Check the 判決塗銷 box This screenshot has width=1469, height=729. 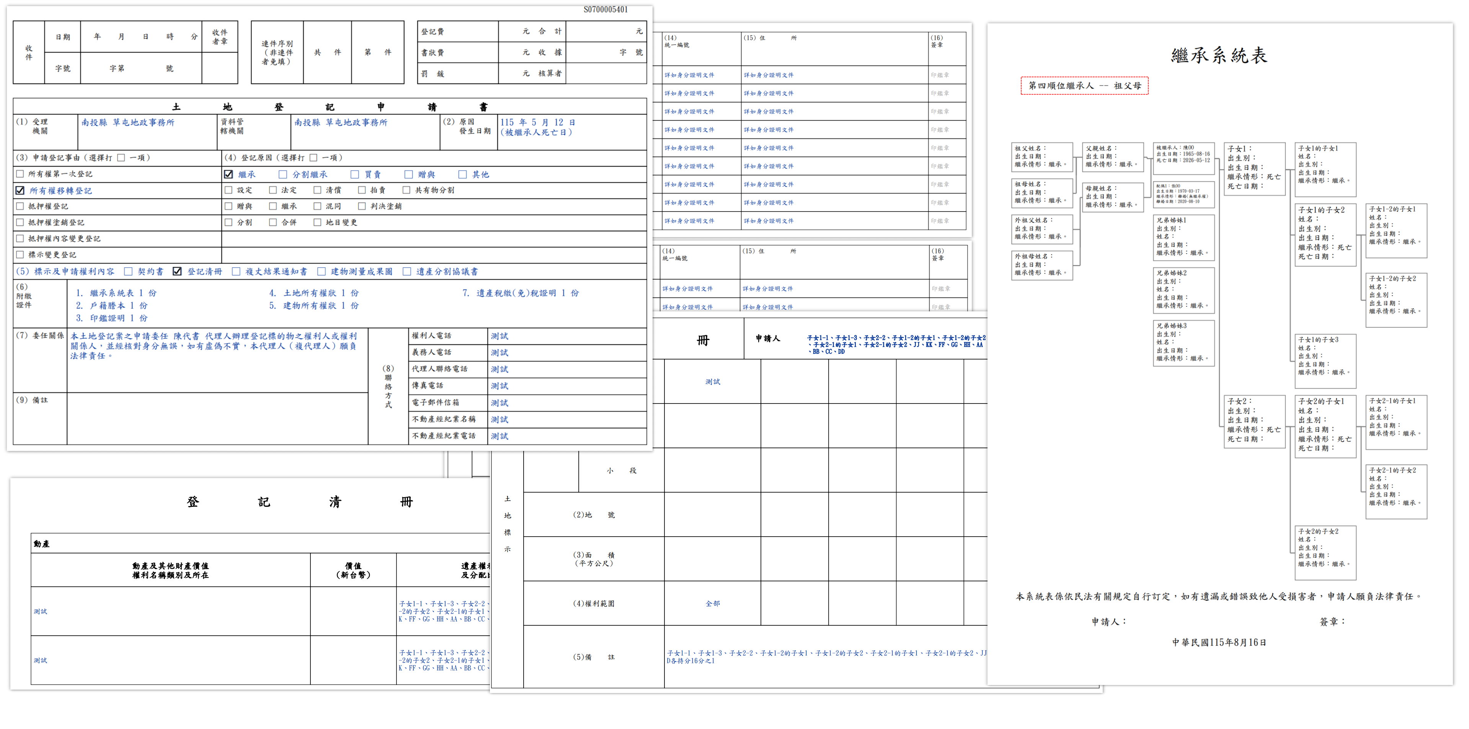(x=362, y=206)
